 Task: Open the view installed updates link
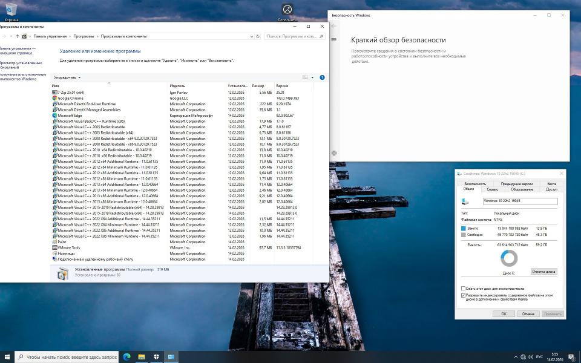click(x=21, y=65)
